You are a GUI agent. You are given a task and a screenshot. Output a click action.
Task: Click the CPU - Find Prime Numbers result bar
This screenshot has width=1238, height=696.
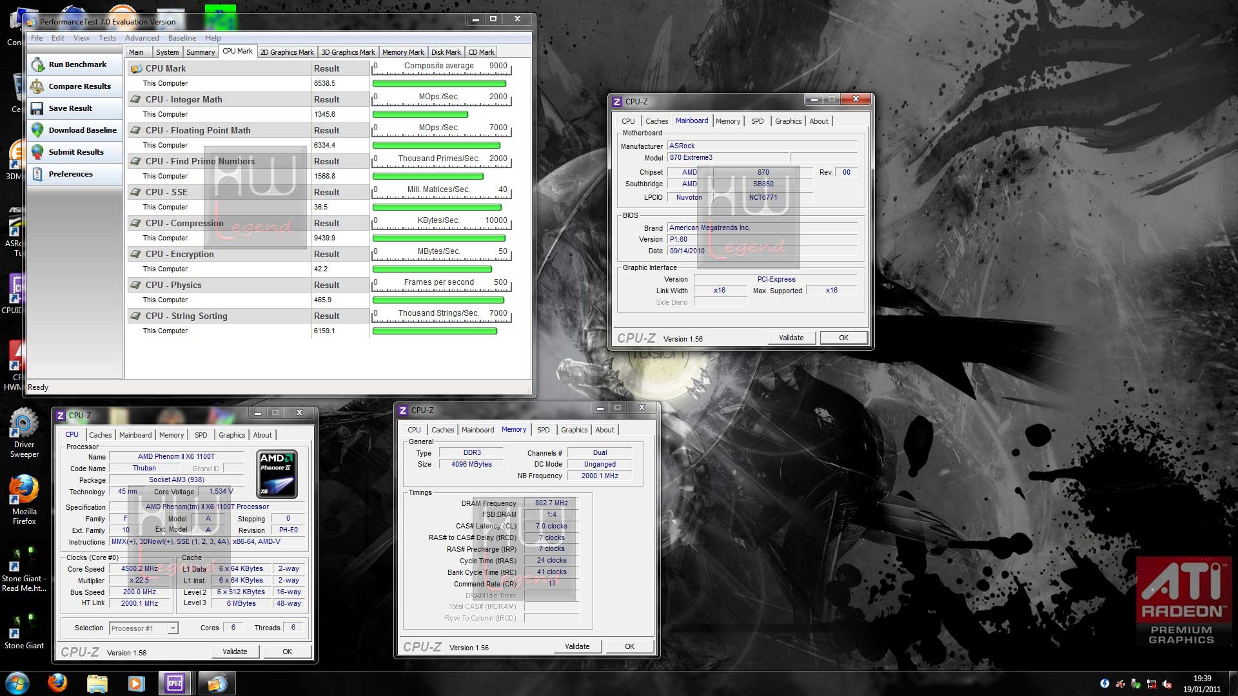pos(428,177)
